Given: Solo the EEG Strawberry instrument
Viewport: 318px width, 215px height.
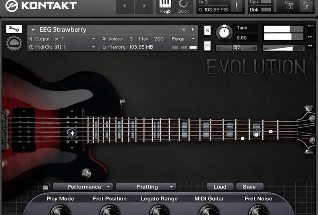Looking at the screenshot, I should coord(207,31).
